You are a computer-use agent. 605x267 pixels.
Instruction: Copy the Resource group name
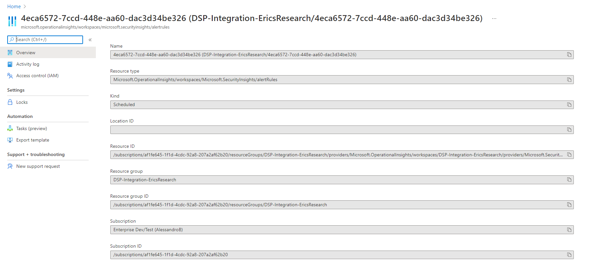(x=569, y=180)
